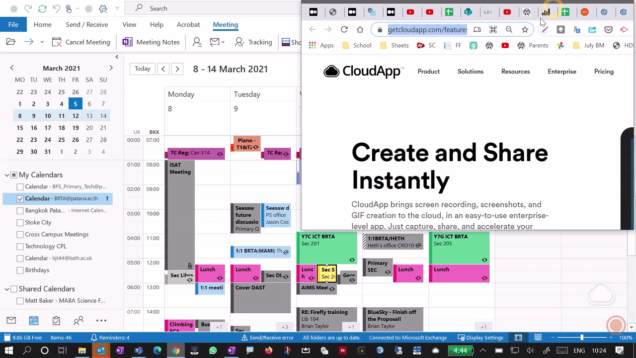This screenshot has width=636, height=358.
Task: Click the CloudApp logo
Action: 364,72
